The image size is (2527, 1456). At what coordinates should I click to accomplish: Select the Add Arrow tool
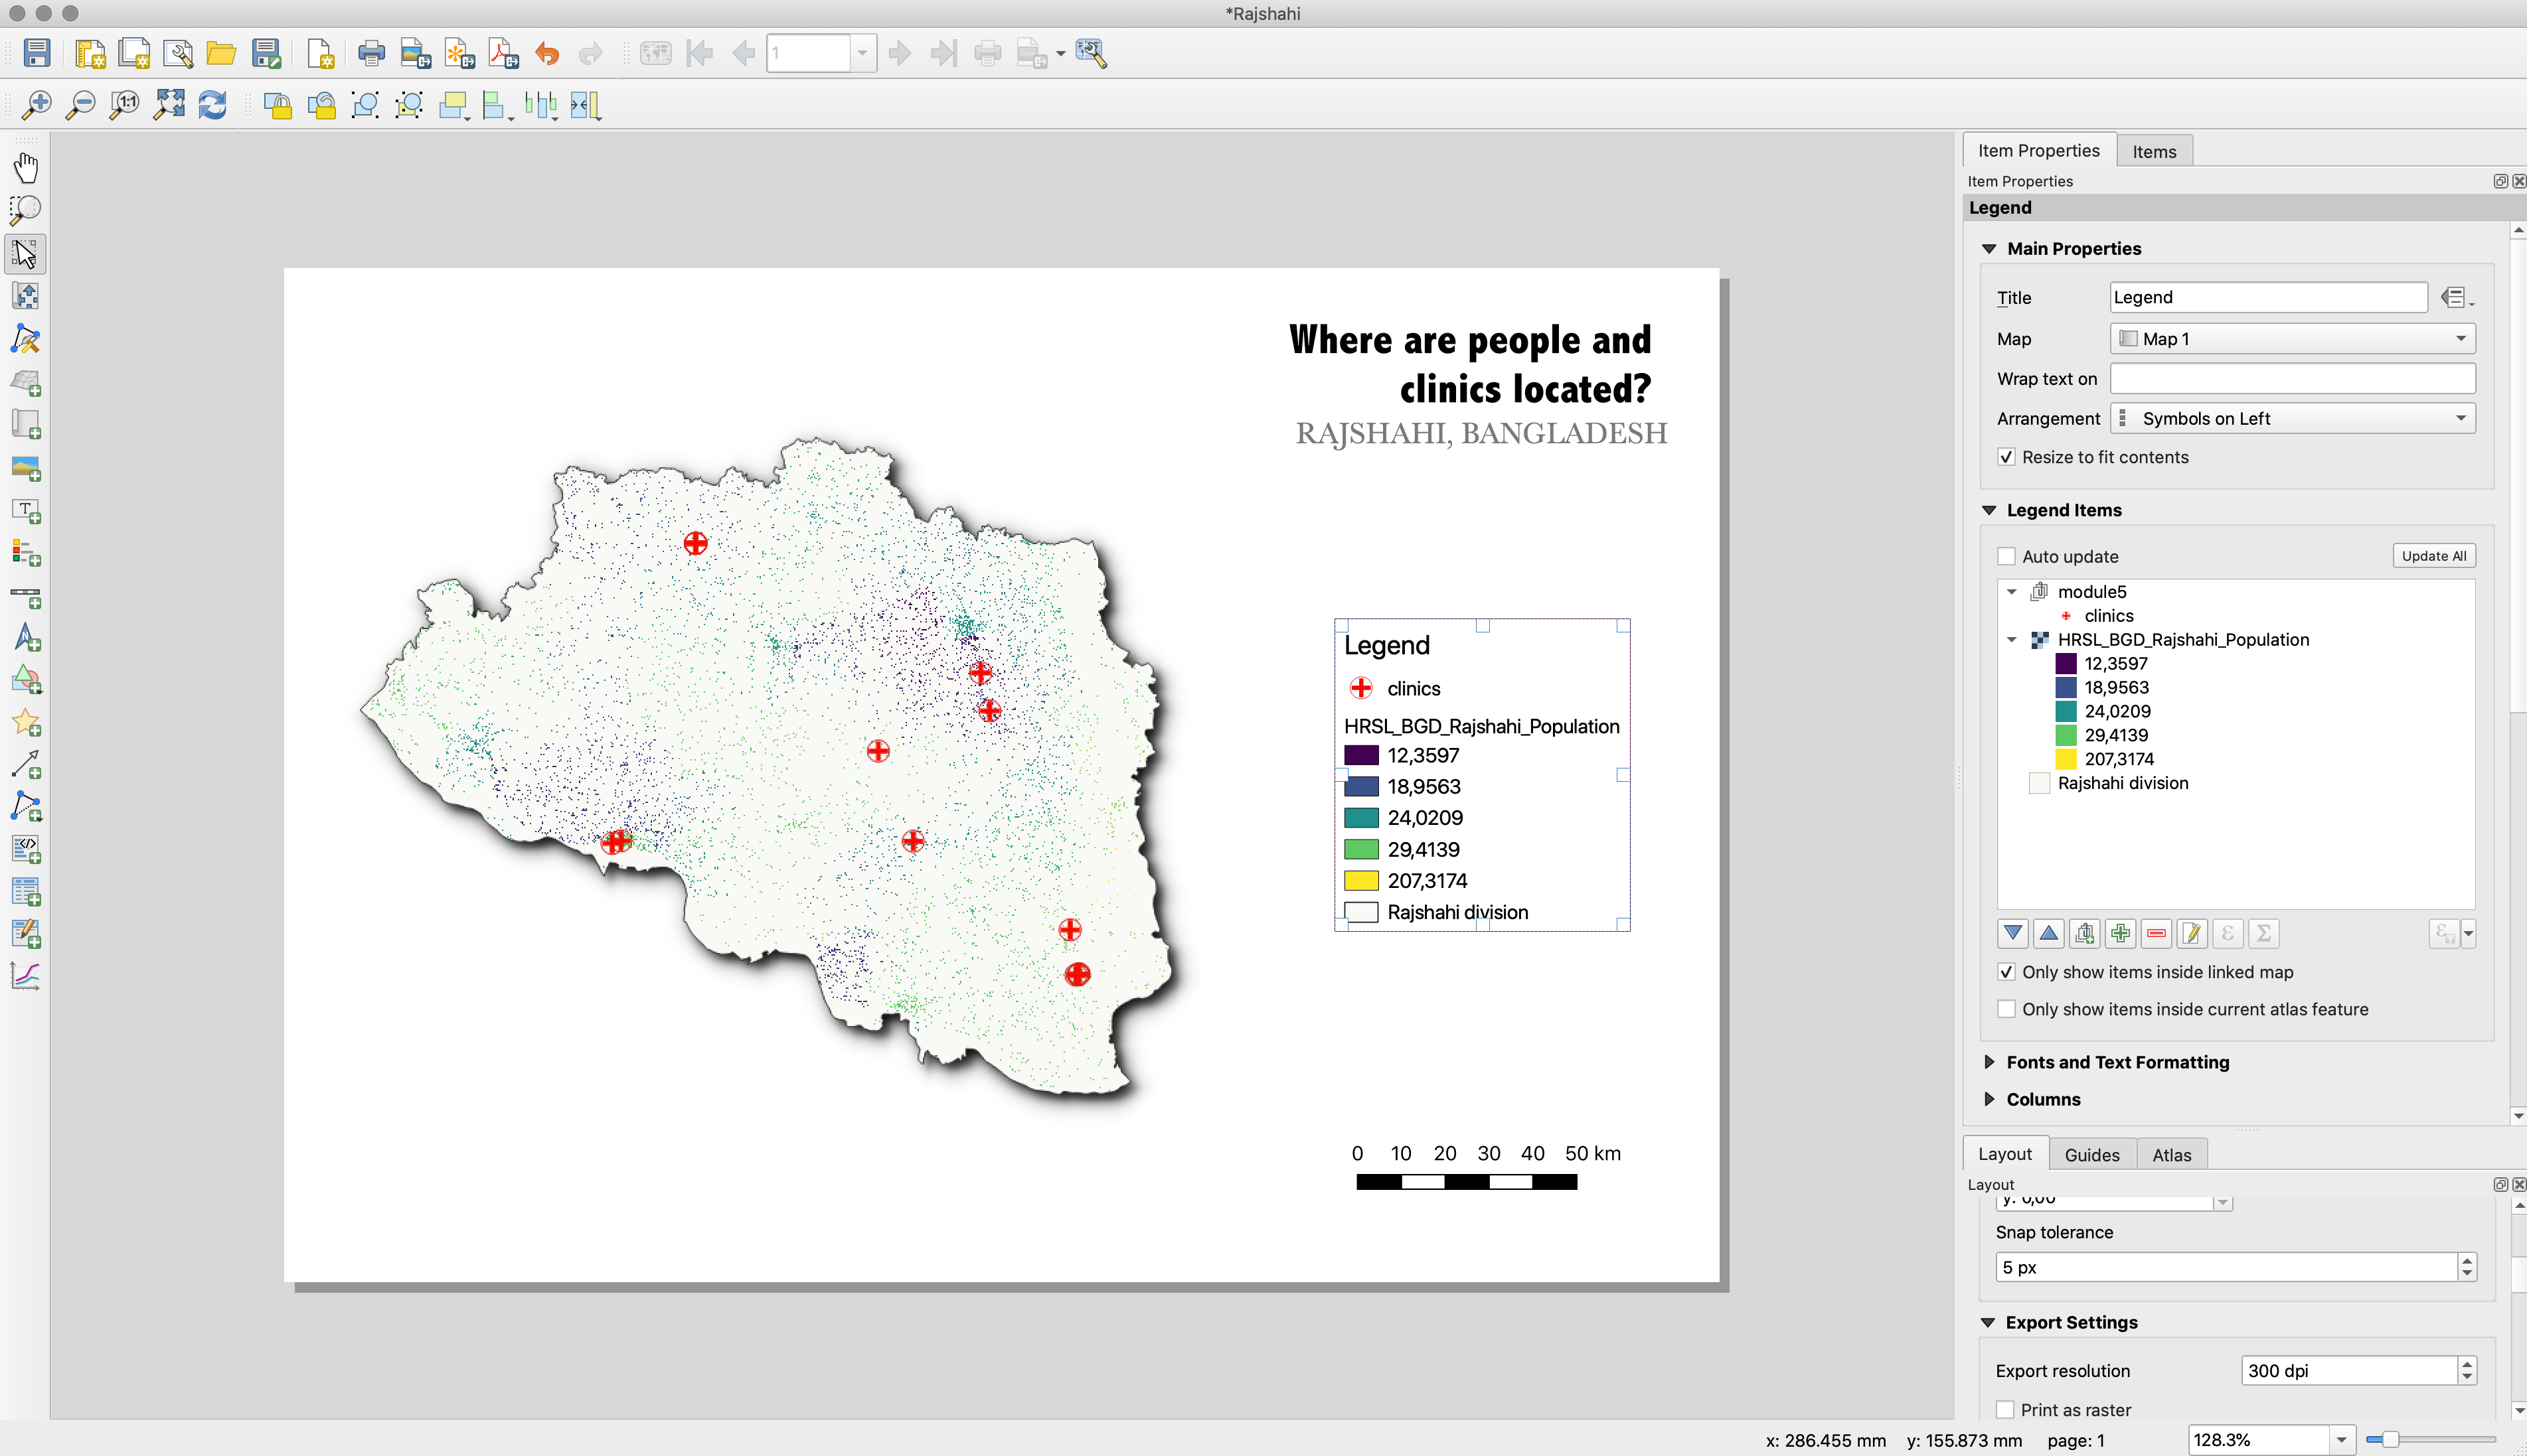click(26, 765)
